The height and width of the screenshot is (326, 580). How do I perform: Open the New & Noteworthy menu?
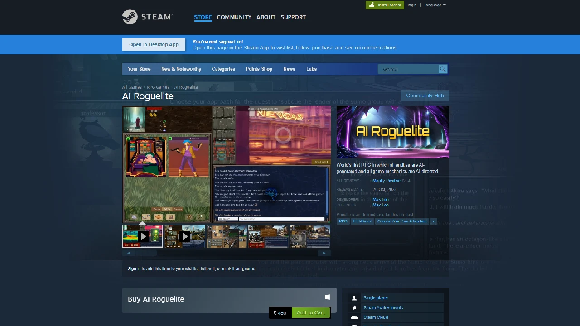[181, 69]
